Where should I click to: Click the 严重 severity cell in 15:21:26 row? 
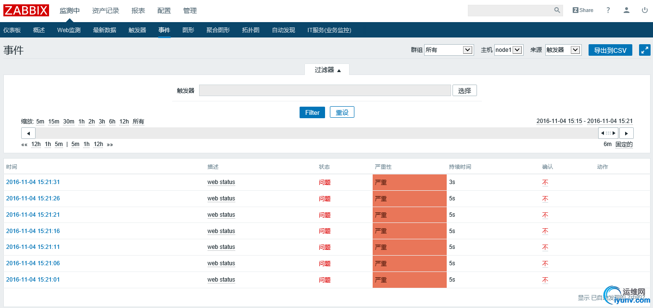(410, 198)
